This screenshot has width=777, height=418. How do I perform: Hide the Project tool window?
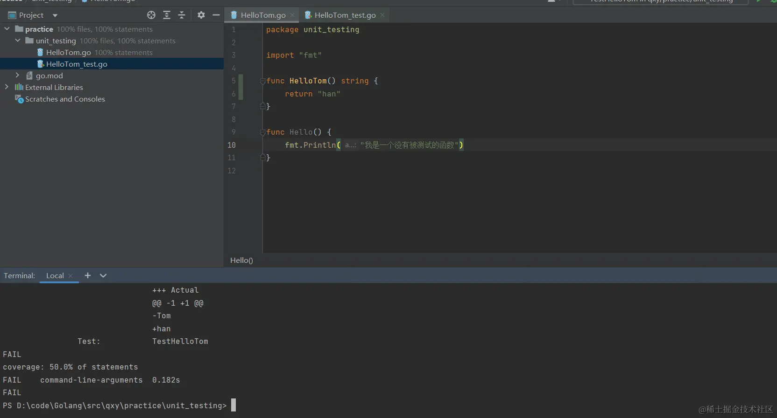(x=216, y=15)
